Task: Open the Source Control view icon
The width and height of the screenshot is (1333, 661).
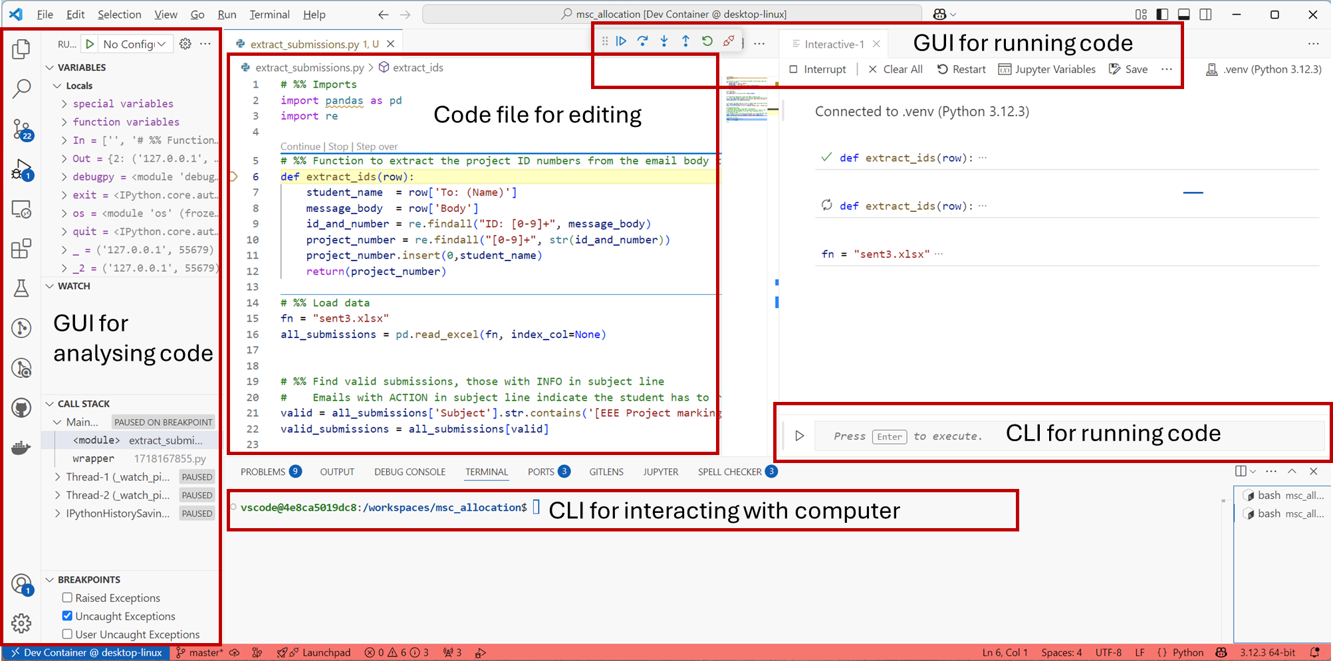Action: point(21,129)
